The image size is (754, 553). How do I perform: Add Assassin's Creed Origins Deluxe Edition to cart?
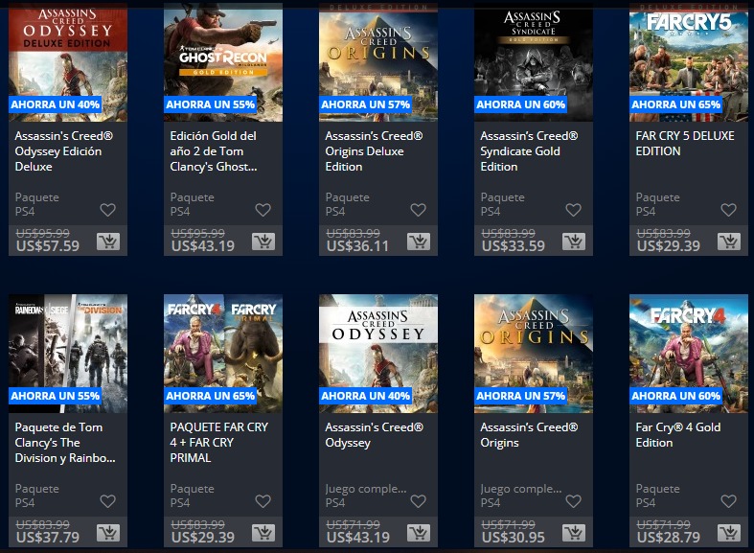coord(419,242)
